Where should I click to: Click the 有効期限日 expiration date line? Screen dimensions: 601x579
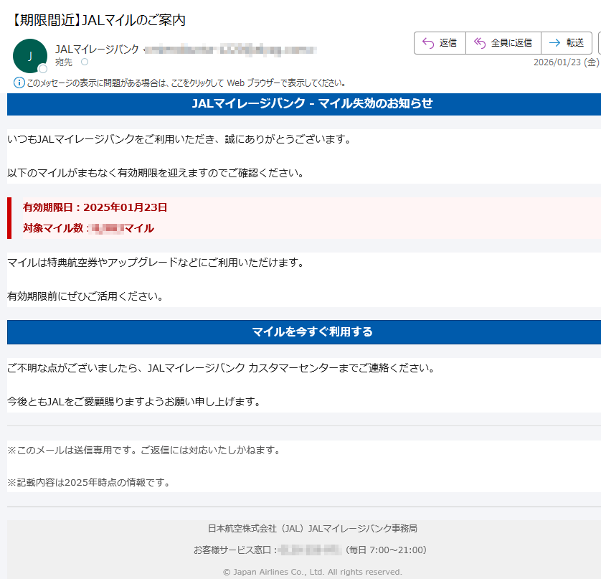pos(95,207)
